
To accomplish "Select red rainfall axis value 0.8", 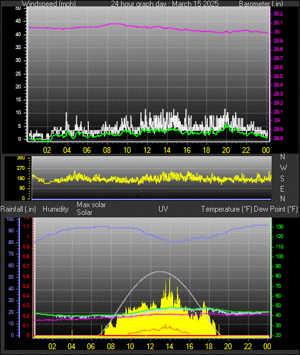I will click(26, 256).
